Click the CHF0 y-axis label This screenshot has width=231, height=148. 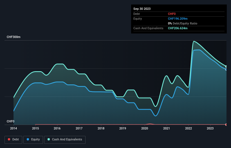11,121
